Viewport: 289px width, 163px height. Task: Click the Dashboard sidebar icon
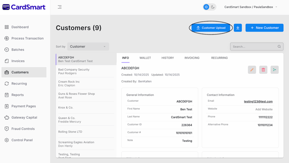pyautogui.click(x=6, y=27)
